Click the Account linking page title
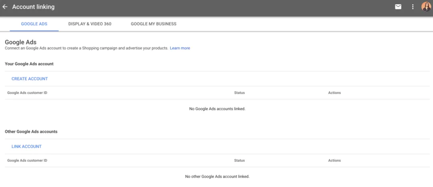This screenshot has height=187, width=433. point(33,7)
